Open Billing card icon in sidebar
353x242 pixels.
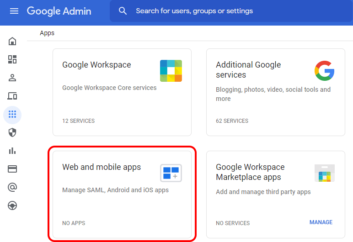coord(12,169)
